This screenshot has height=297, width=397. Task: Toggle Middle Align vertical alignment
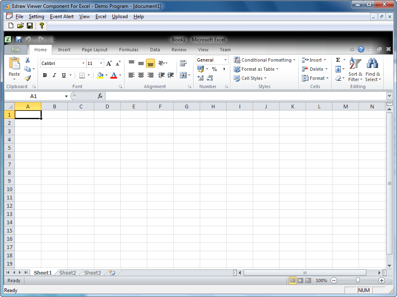coord(141,63)
